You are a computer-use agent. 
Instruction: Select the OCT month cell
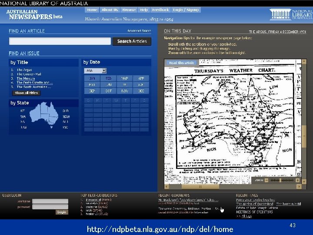tap(108, 91)
